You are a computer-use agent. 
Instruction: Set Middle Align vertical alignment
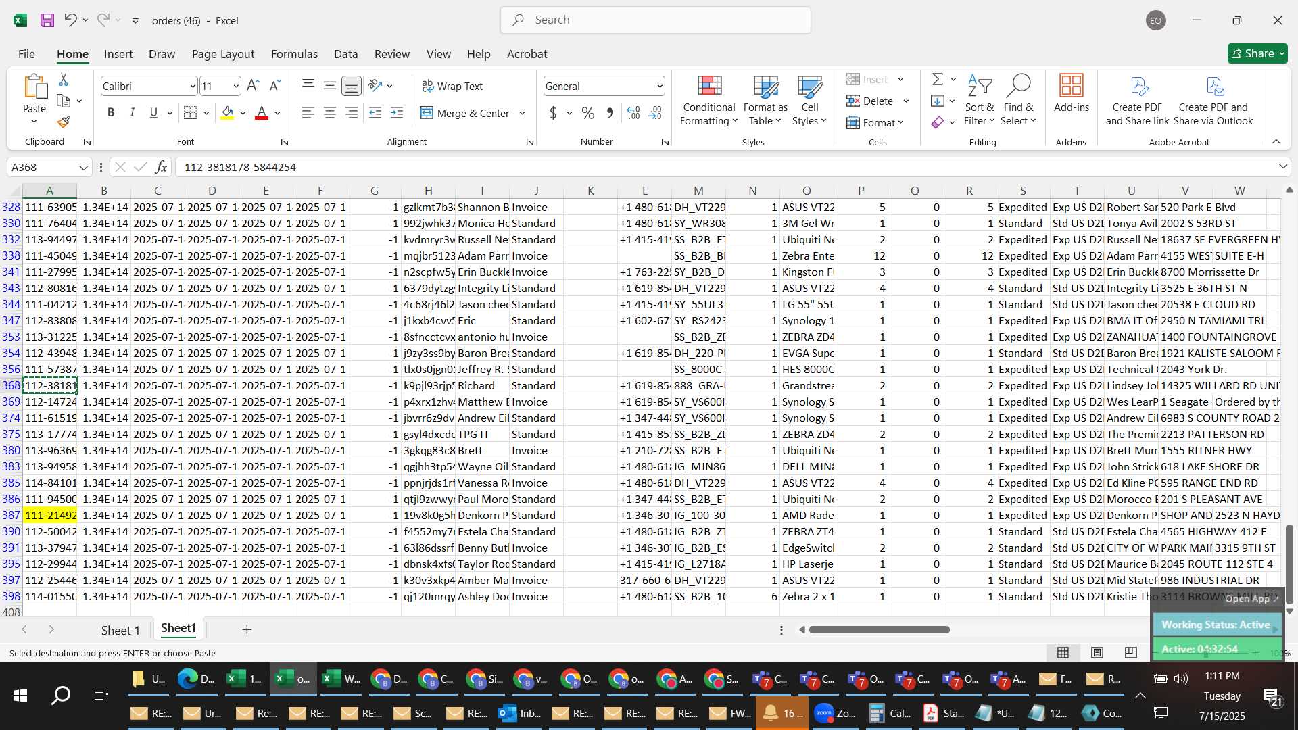(x=330, y=86)
